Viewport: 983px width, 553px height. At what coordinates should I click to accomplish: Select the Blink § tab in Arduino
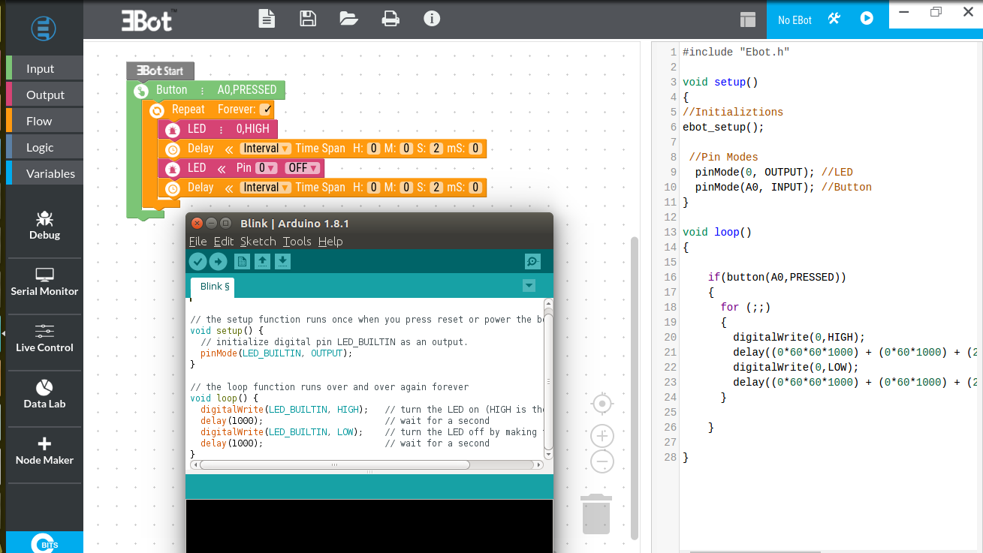(x=213, y=287)
